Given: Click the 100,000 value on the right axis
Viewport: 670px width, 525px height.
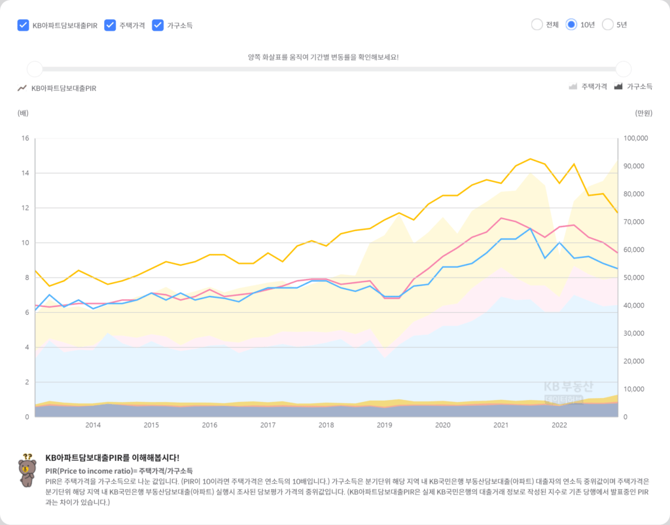Looking at the screenshot, I should point(636,138).
